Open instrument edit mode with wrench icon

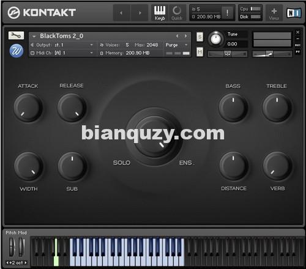pos(16,35)
